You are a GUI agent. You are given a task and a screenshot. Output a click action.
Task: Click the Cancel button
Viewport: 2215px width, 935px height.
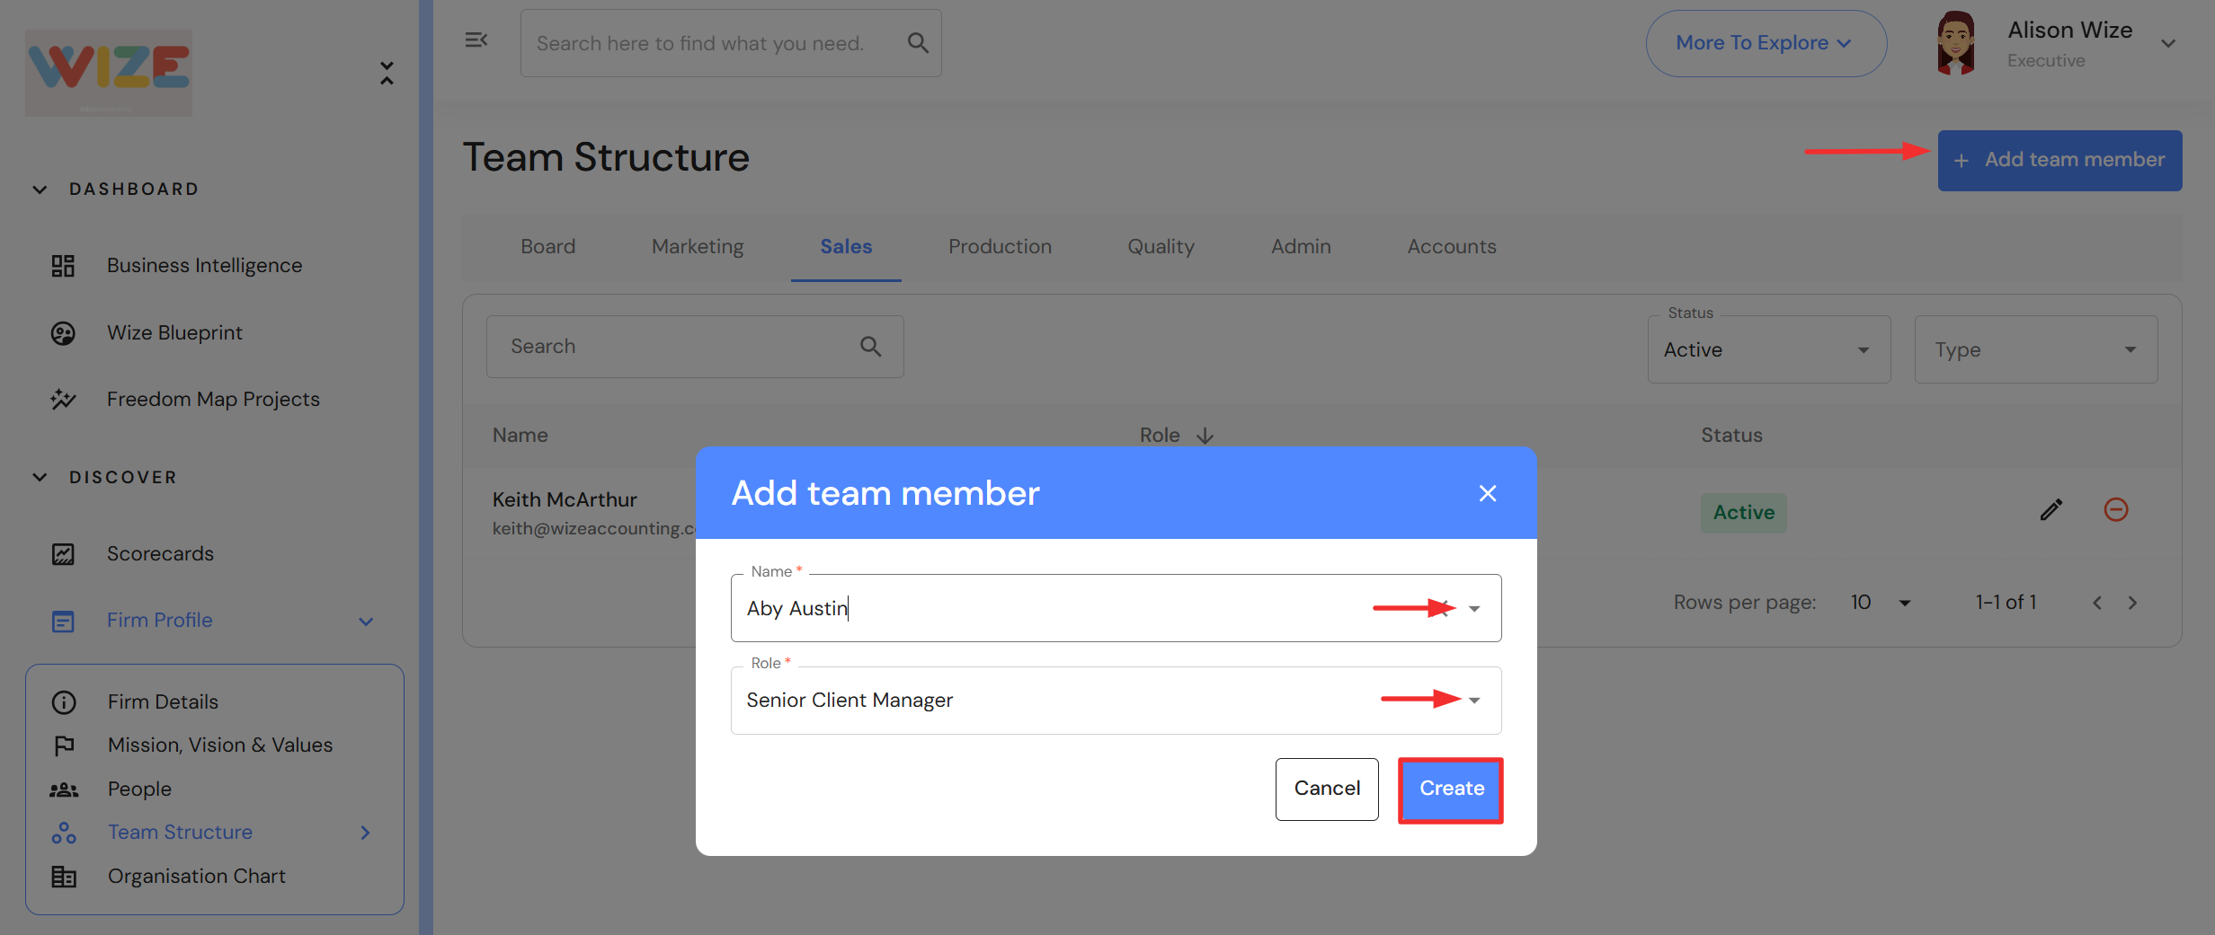pyautogui.click(x=1327, y=789)
